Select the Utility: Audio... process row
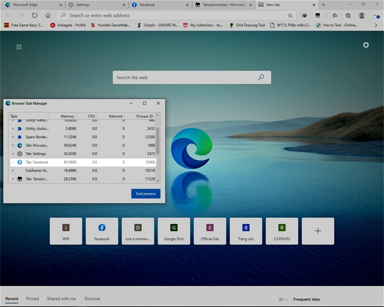 pyautogui.click(x=83, y=129)
